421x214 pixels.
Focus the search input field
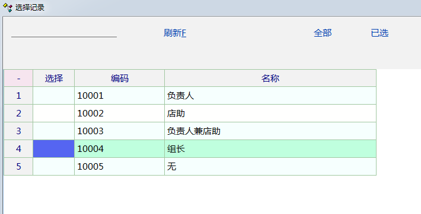tap(64, 33)
